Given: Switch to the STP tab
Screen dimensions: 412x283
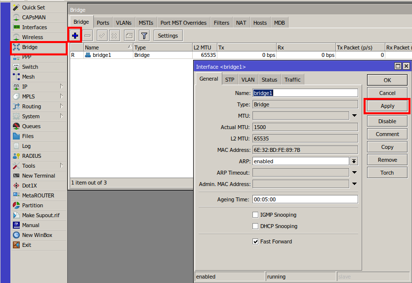Looking at the screenshot, I should (230, 80).
